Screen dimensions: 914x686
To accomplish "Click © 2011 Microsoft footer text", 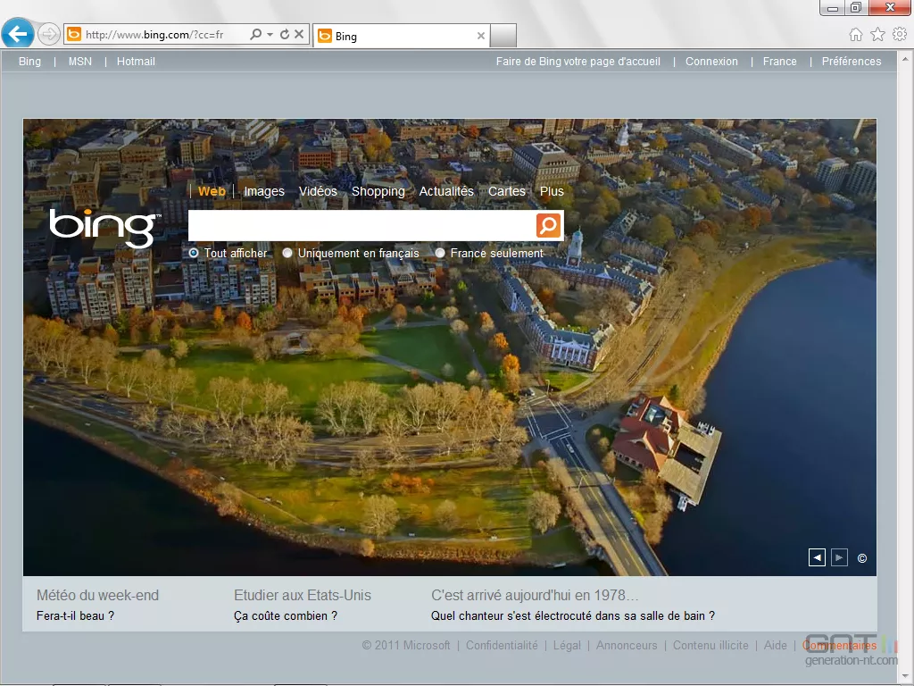I will (406, 645).
